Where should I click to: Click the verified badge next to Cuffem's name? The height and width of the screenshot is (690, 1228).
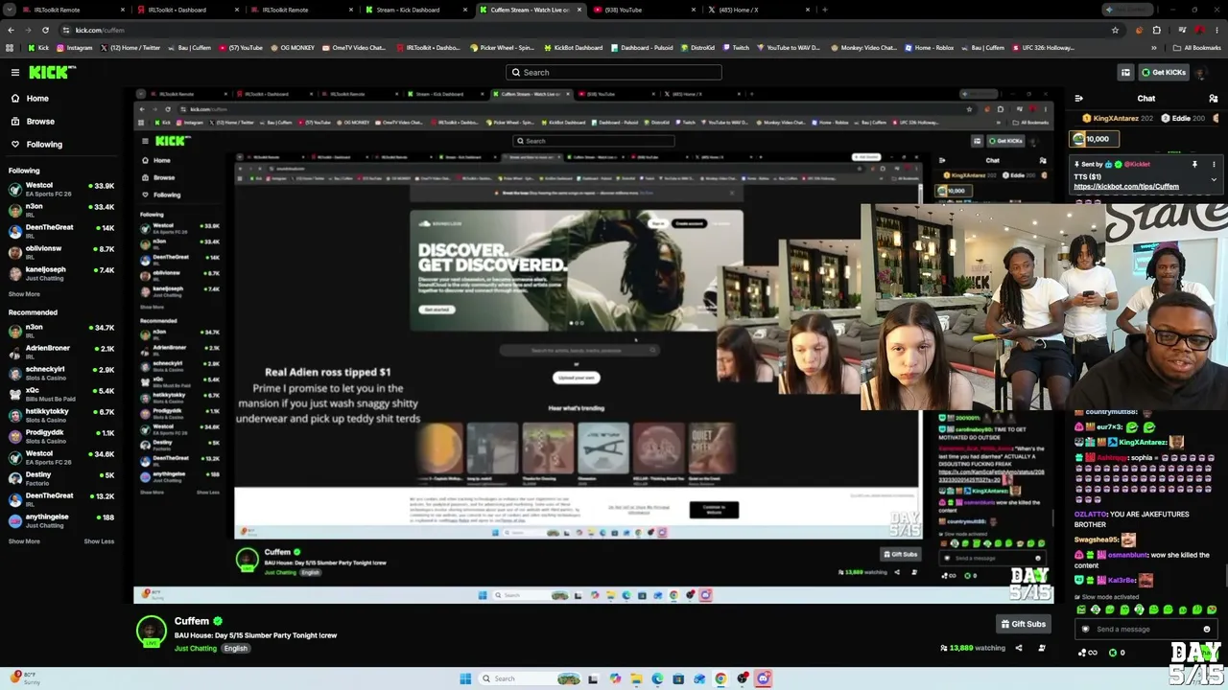point(219,621)
